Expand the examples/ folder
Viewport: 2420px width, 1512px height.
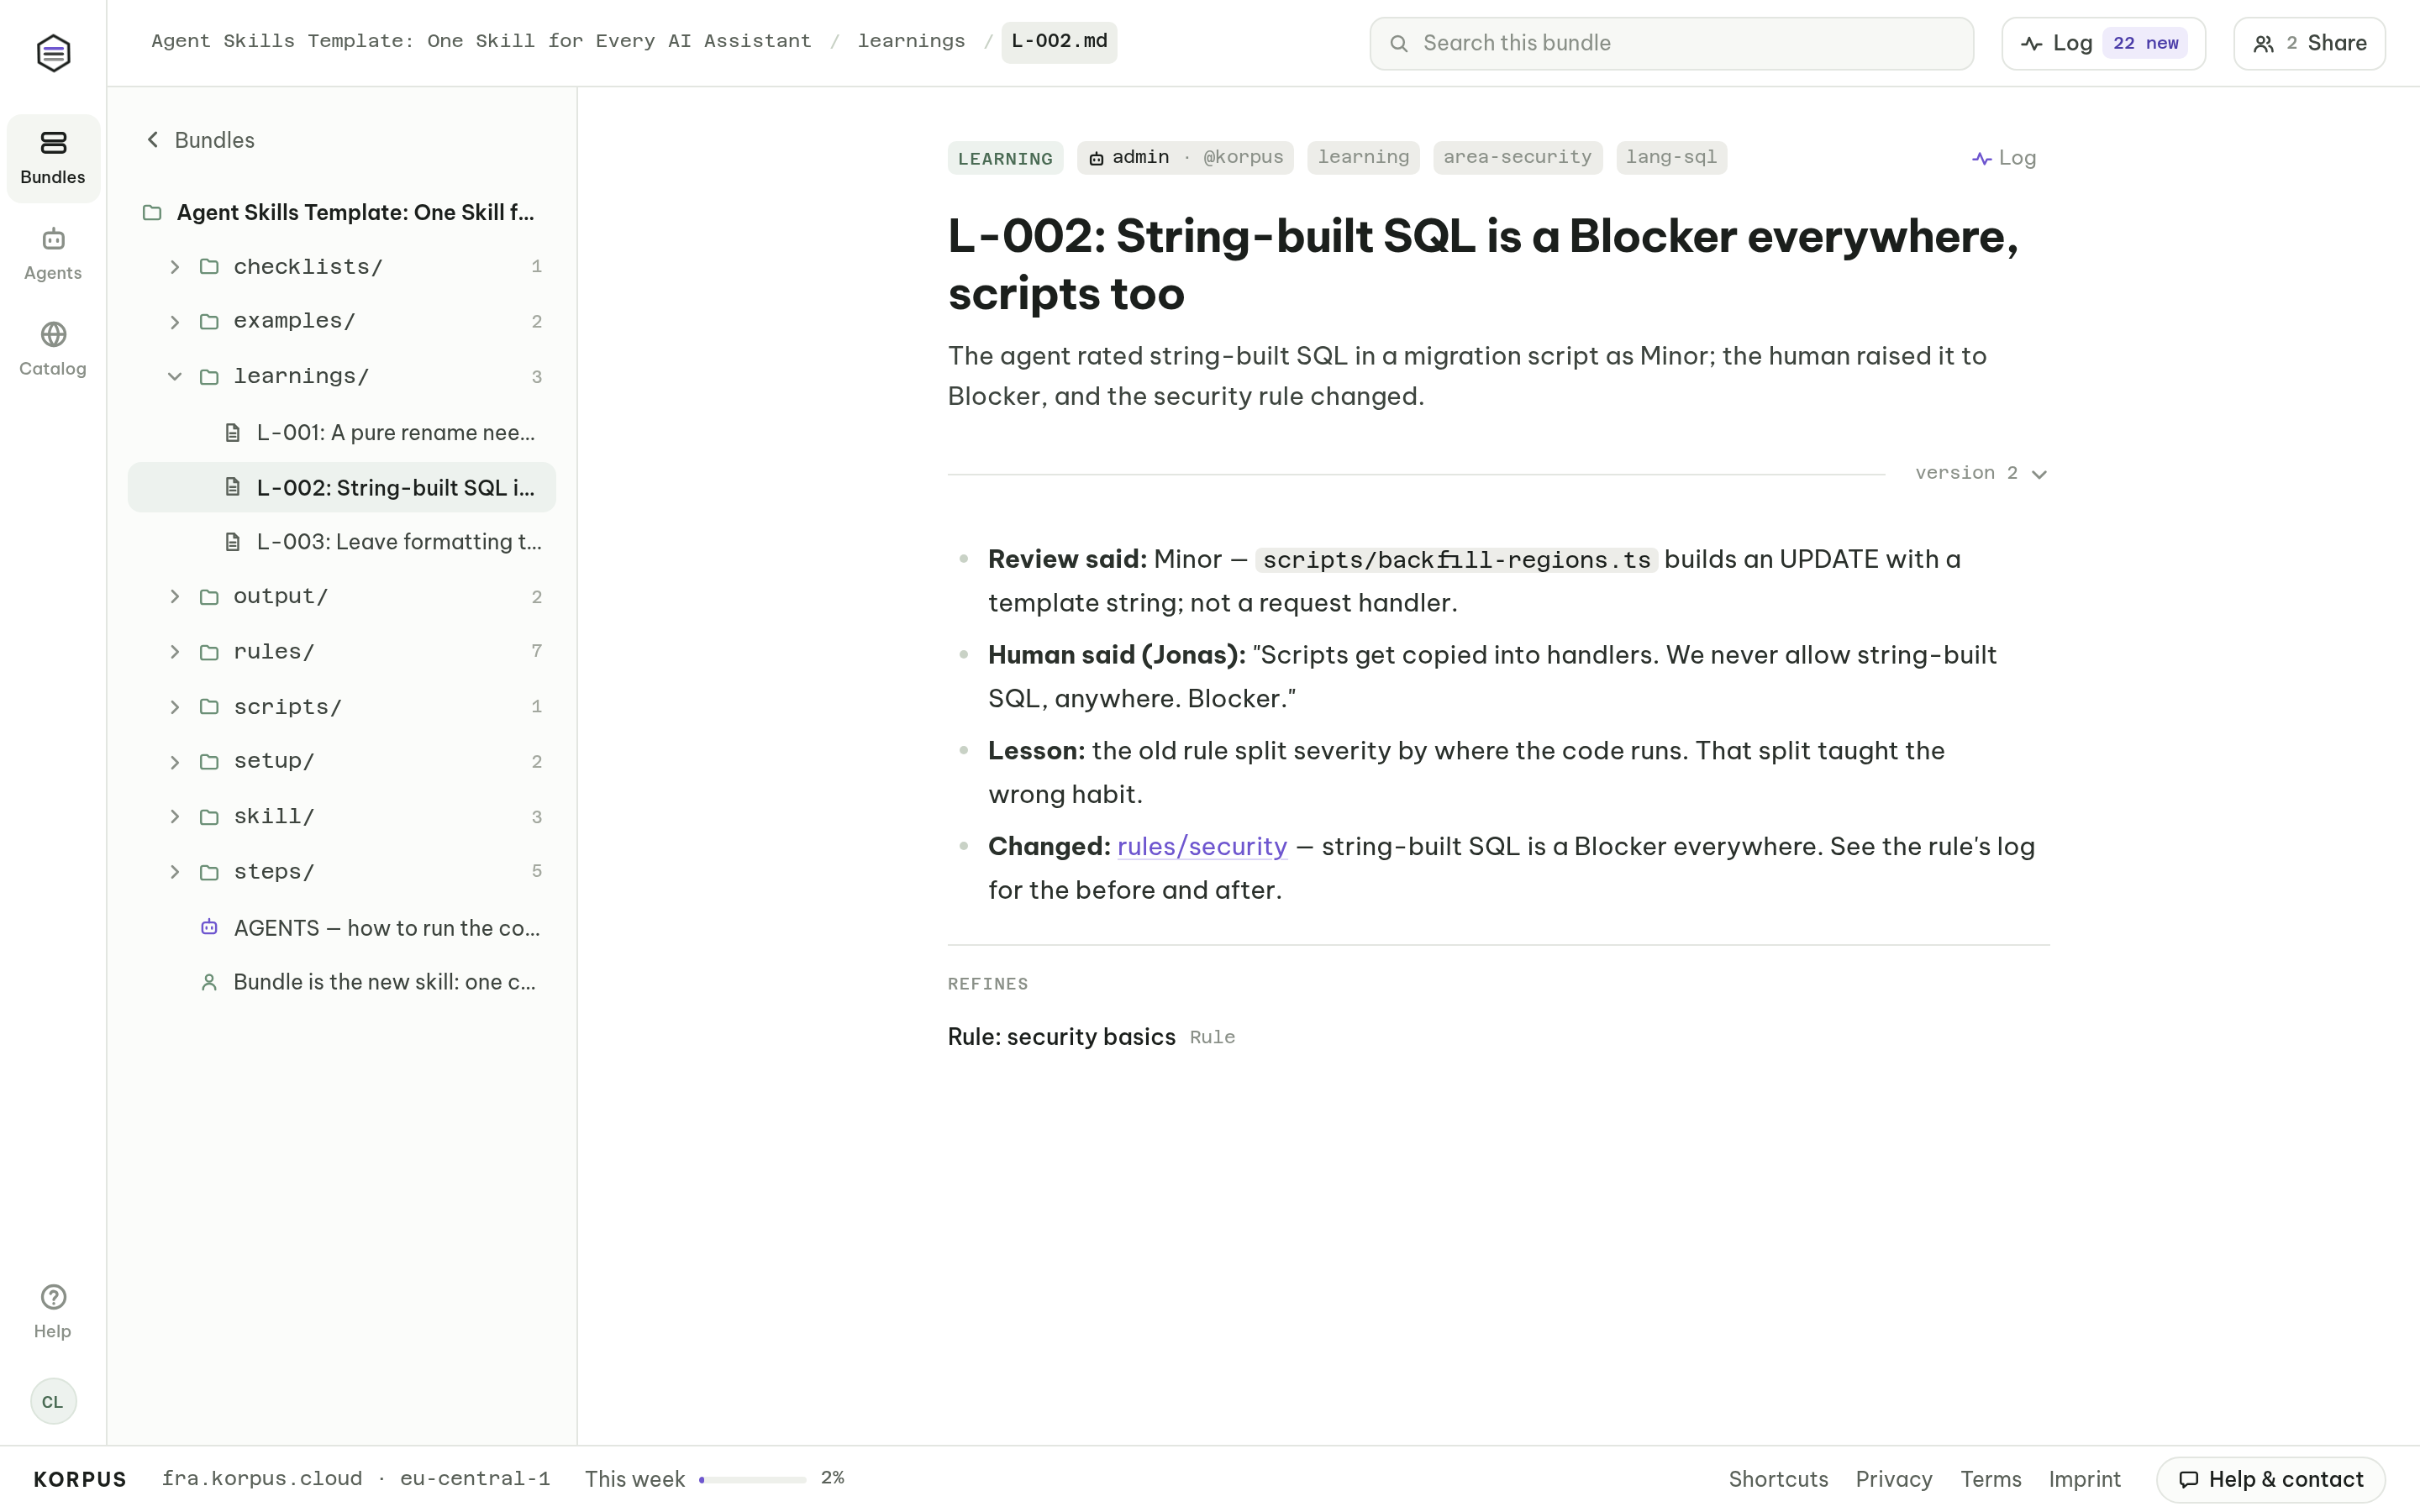pos(175,322)
